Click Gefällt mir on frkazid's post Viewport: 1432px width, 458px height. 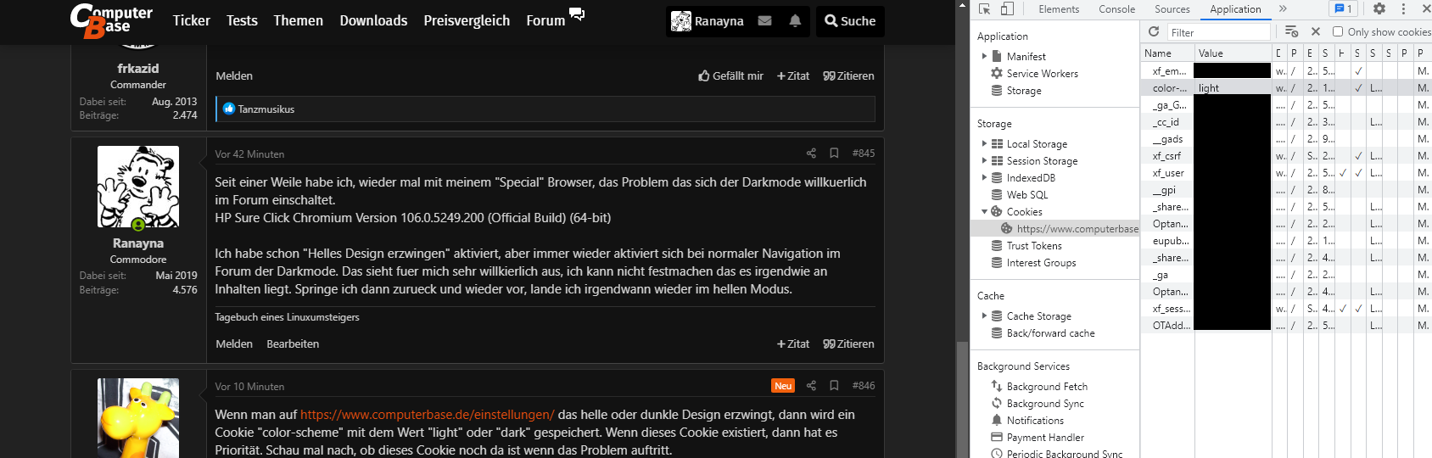(731, 76)
